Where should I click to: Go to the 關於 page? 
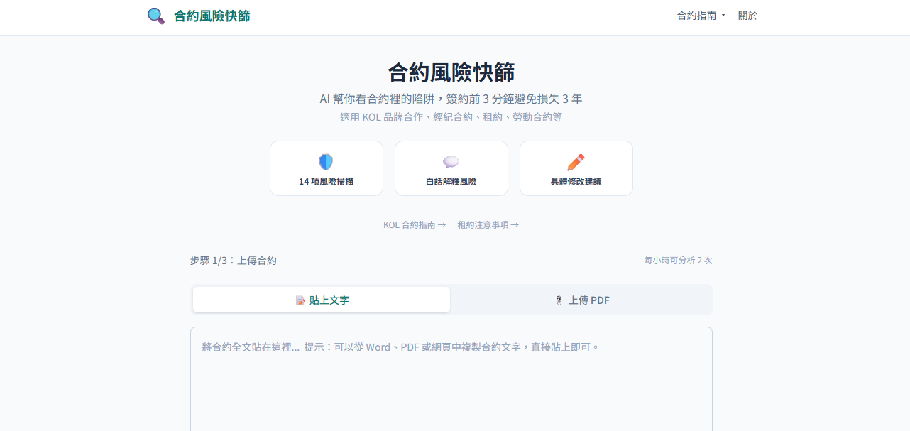(747, 16)
